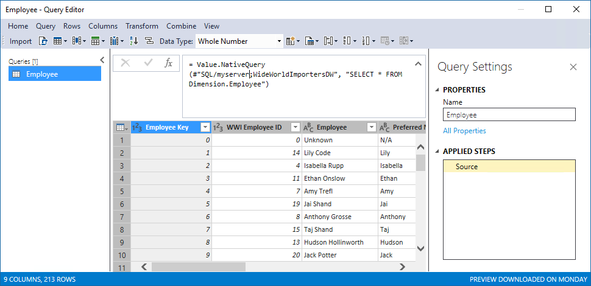Image resolution: width=591 pixels, height=286 pixels.
Task: Collapse the Queries pane with the chevron
Action: point(102,60)
